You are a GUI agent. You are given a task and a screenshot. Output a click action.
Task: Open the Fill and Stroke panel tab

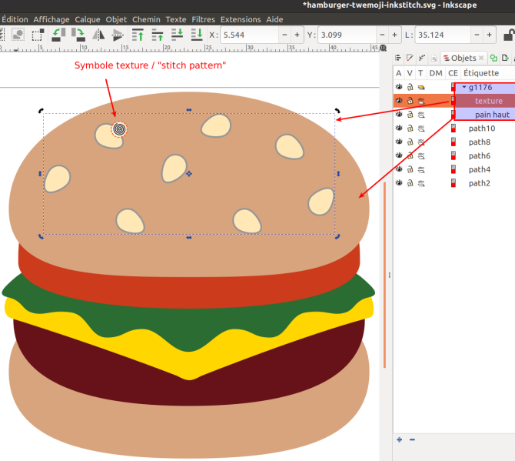(x=410, y=58)
